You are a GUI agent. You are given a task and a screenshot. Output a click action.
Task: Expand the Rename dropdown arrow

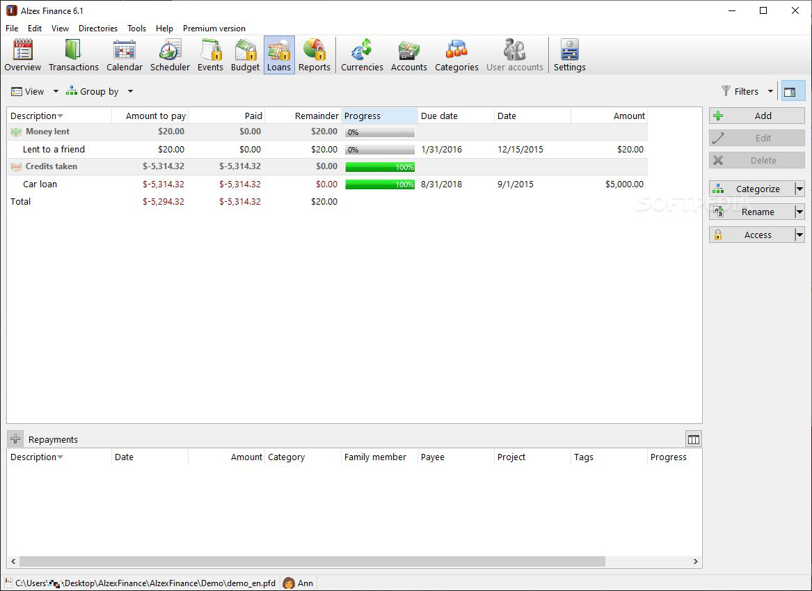tap(799, 212)
